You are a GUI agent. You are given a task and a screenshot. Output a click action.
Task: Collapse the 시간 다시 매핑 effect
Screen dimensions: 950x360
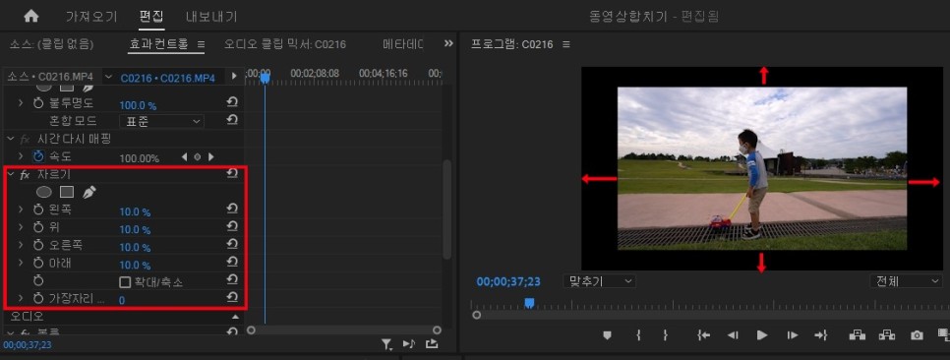(10, 139)
